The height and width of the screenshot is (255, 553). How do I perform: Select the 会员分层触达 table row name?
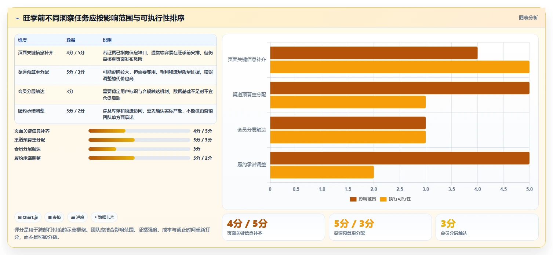[x=31, y=92]
